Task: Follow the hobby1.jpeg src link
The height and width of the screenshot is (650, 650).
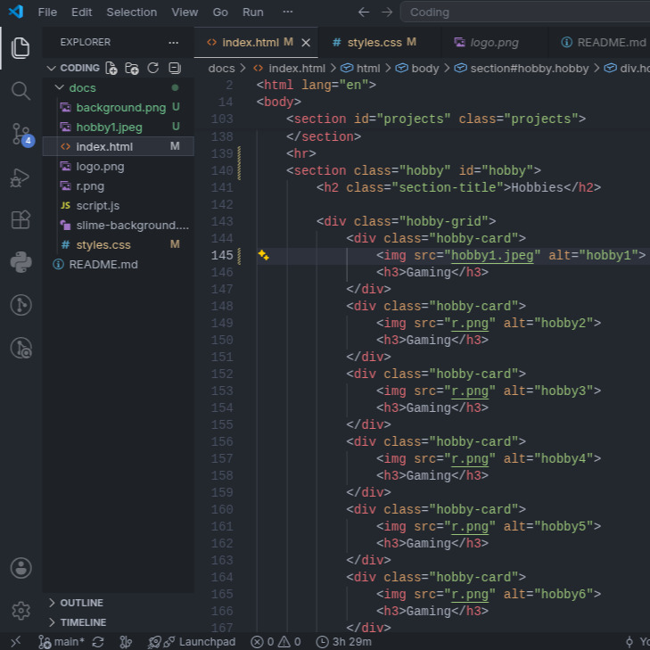Action: pos(491,255)
